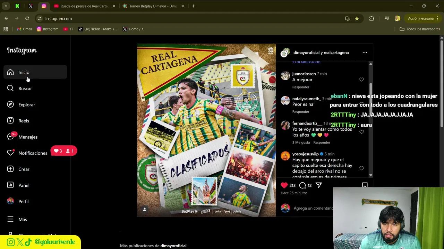Like juanoclassen's comment
The height and width of the screenshot is (249, 444).
(361, 80)
